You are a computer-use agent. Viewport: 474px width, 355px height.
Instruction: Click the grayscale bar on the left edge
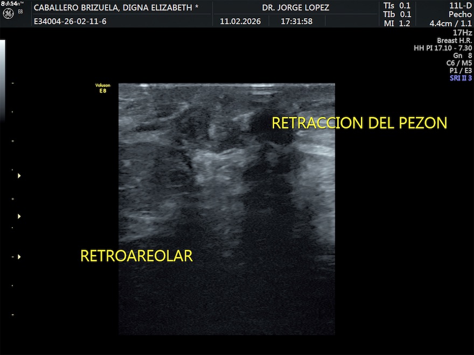click(3, 80)
